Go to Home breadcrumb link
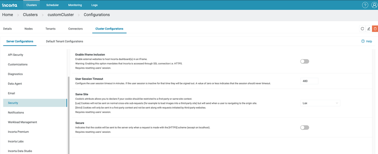Viewport: 378px width, 154px height. point(8,15)
